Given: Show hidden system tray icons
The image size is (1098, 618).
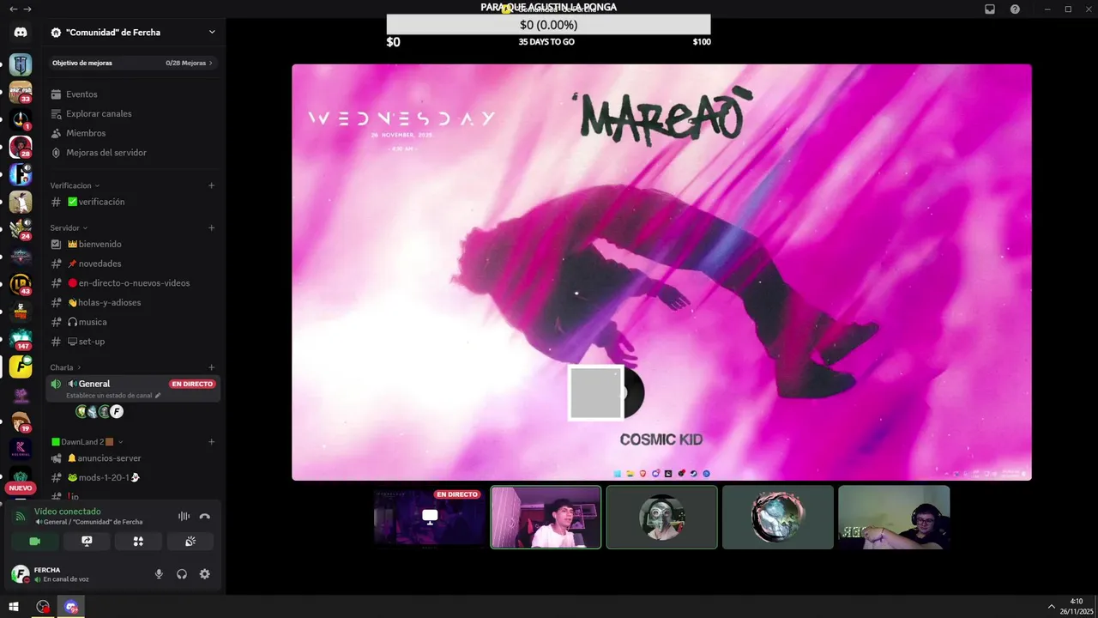Looking at the screenshot, I should tap(1051, 607).
